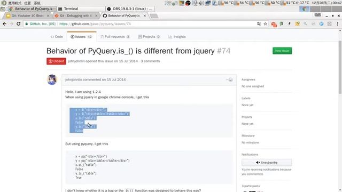Open johnjohnlin link in comment header
This screenshot has height=192, width=342.
click(x=74, y=79)
